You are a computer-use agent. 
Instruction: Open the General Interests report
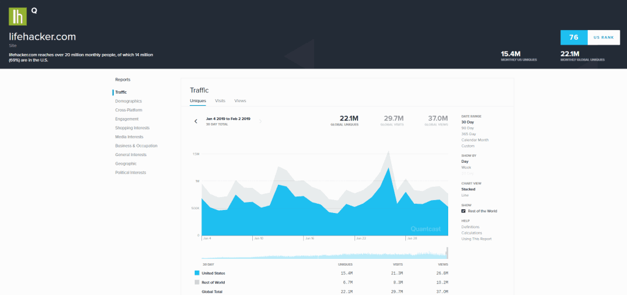pos(131,155)
